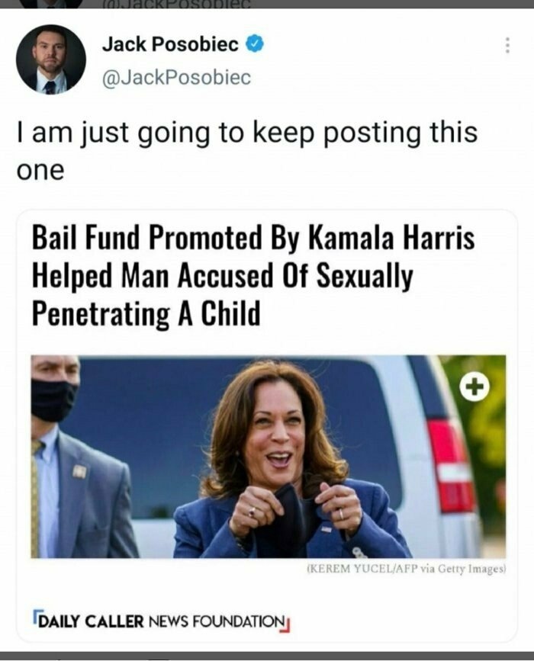Click the blank card area right of the logo
The height and width of the screenshot is (661, 534).
tap(404, 621)
